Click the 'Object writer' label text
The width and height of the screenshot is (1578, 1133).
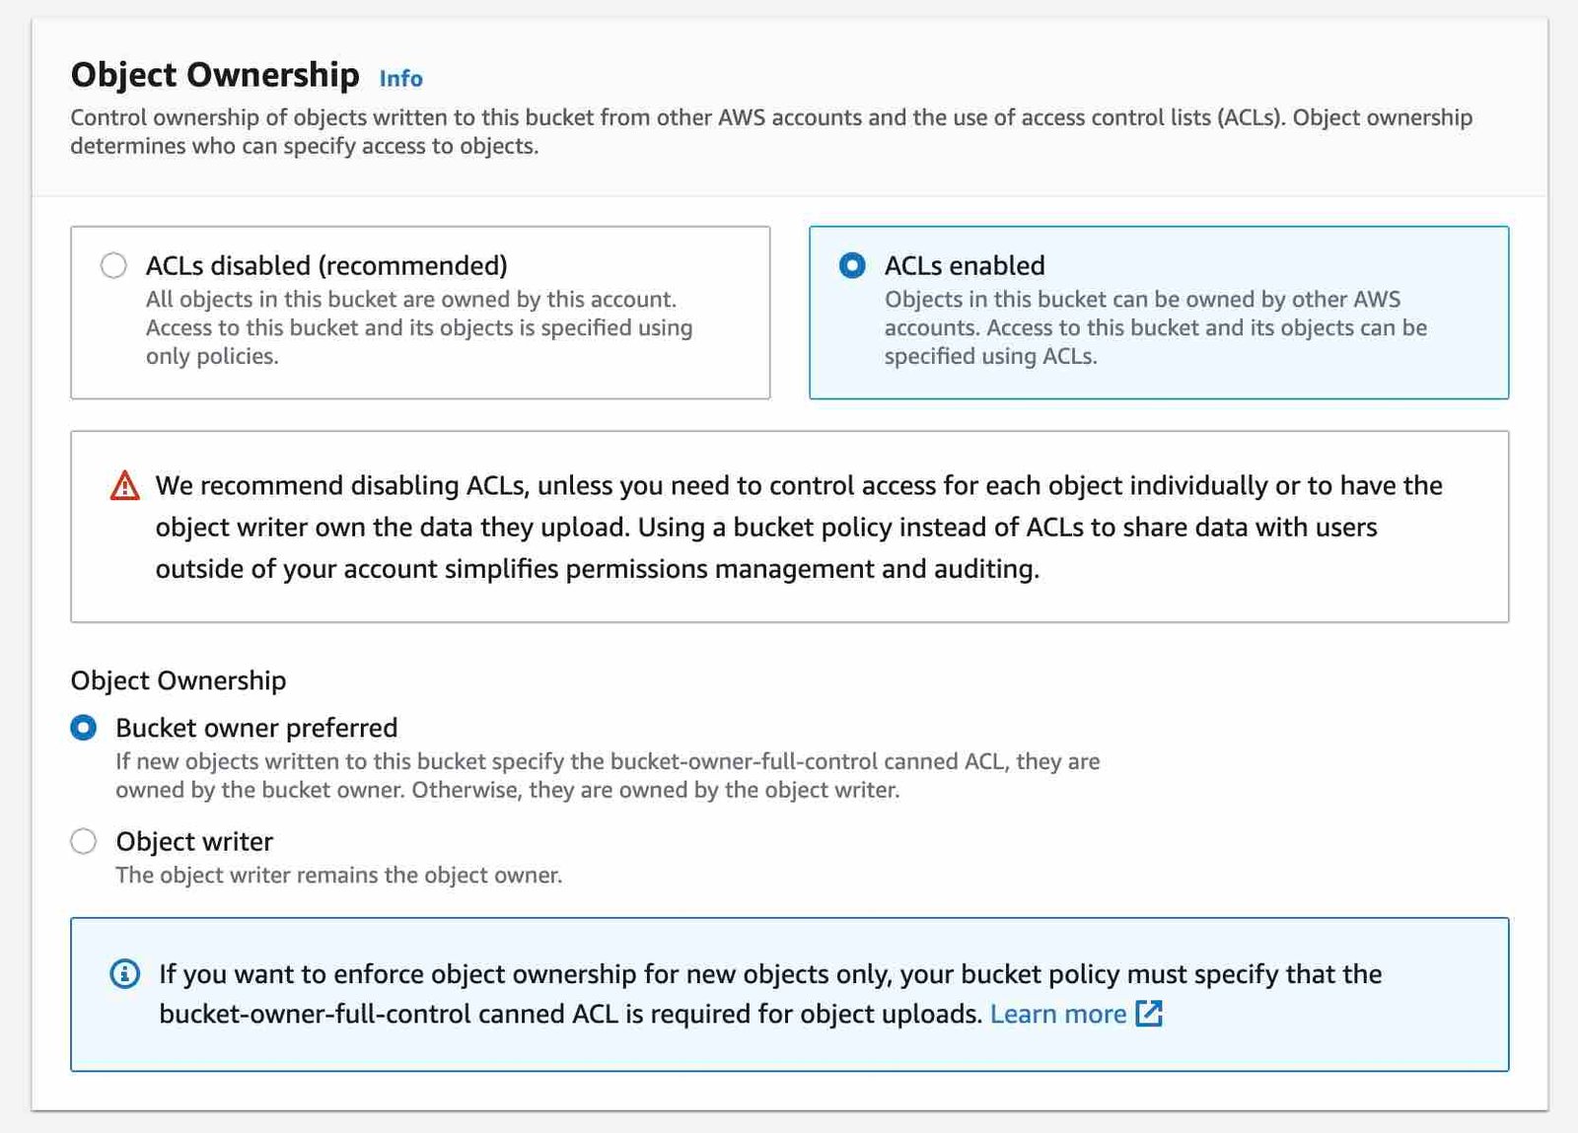(194, 841)
